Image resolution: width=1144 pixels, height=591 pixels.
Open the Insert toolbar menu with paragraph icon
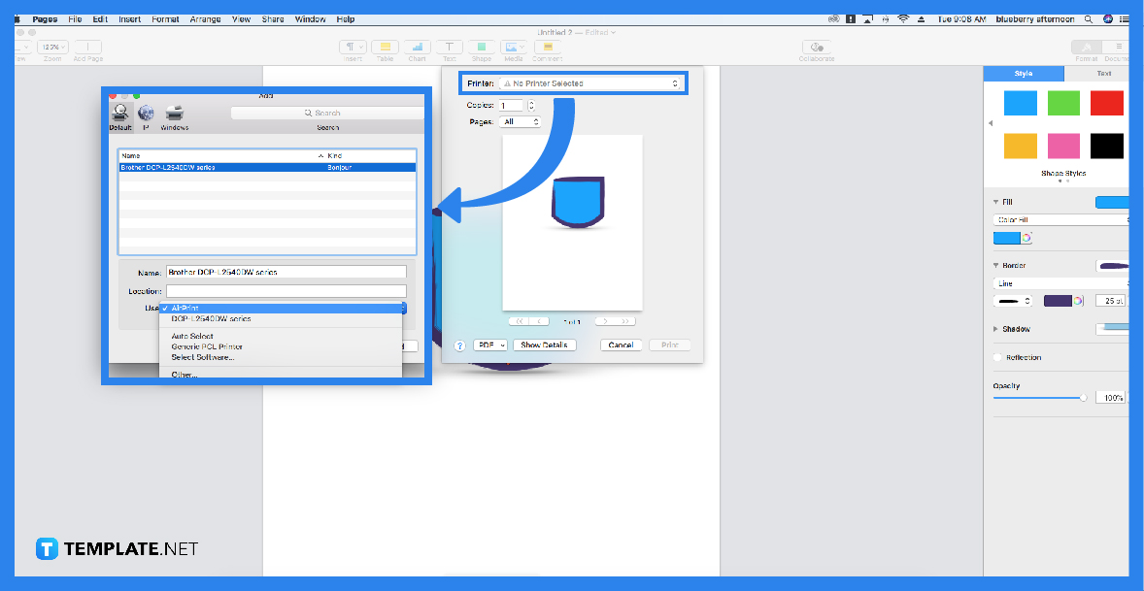(353, 48)
